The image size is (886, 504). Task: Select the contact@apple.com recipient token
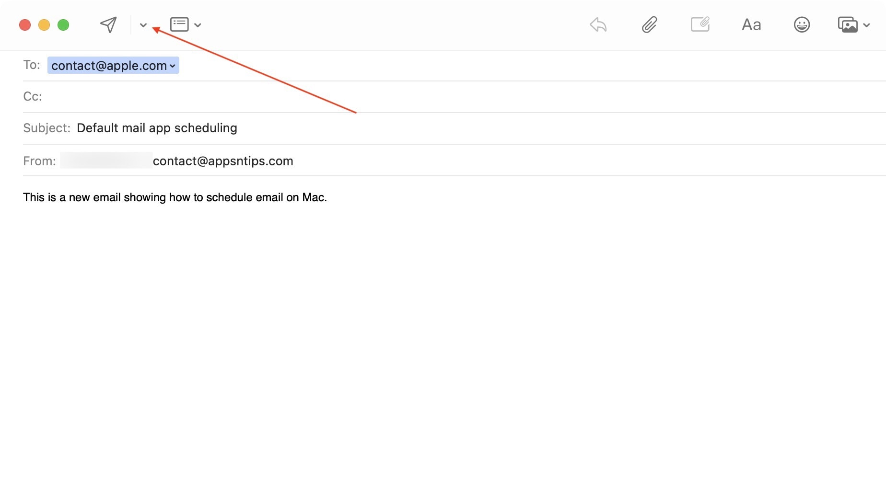(109, 66)
